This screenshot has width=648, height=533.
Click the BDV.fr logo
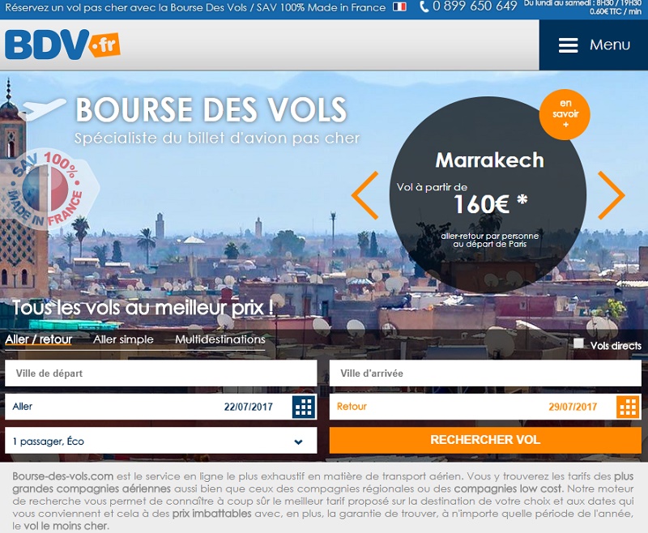pyautogui.click(x=62, y=45)
